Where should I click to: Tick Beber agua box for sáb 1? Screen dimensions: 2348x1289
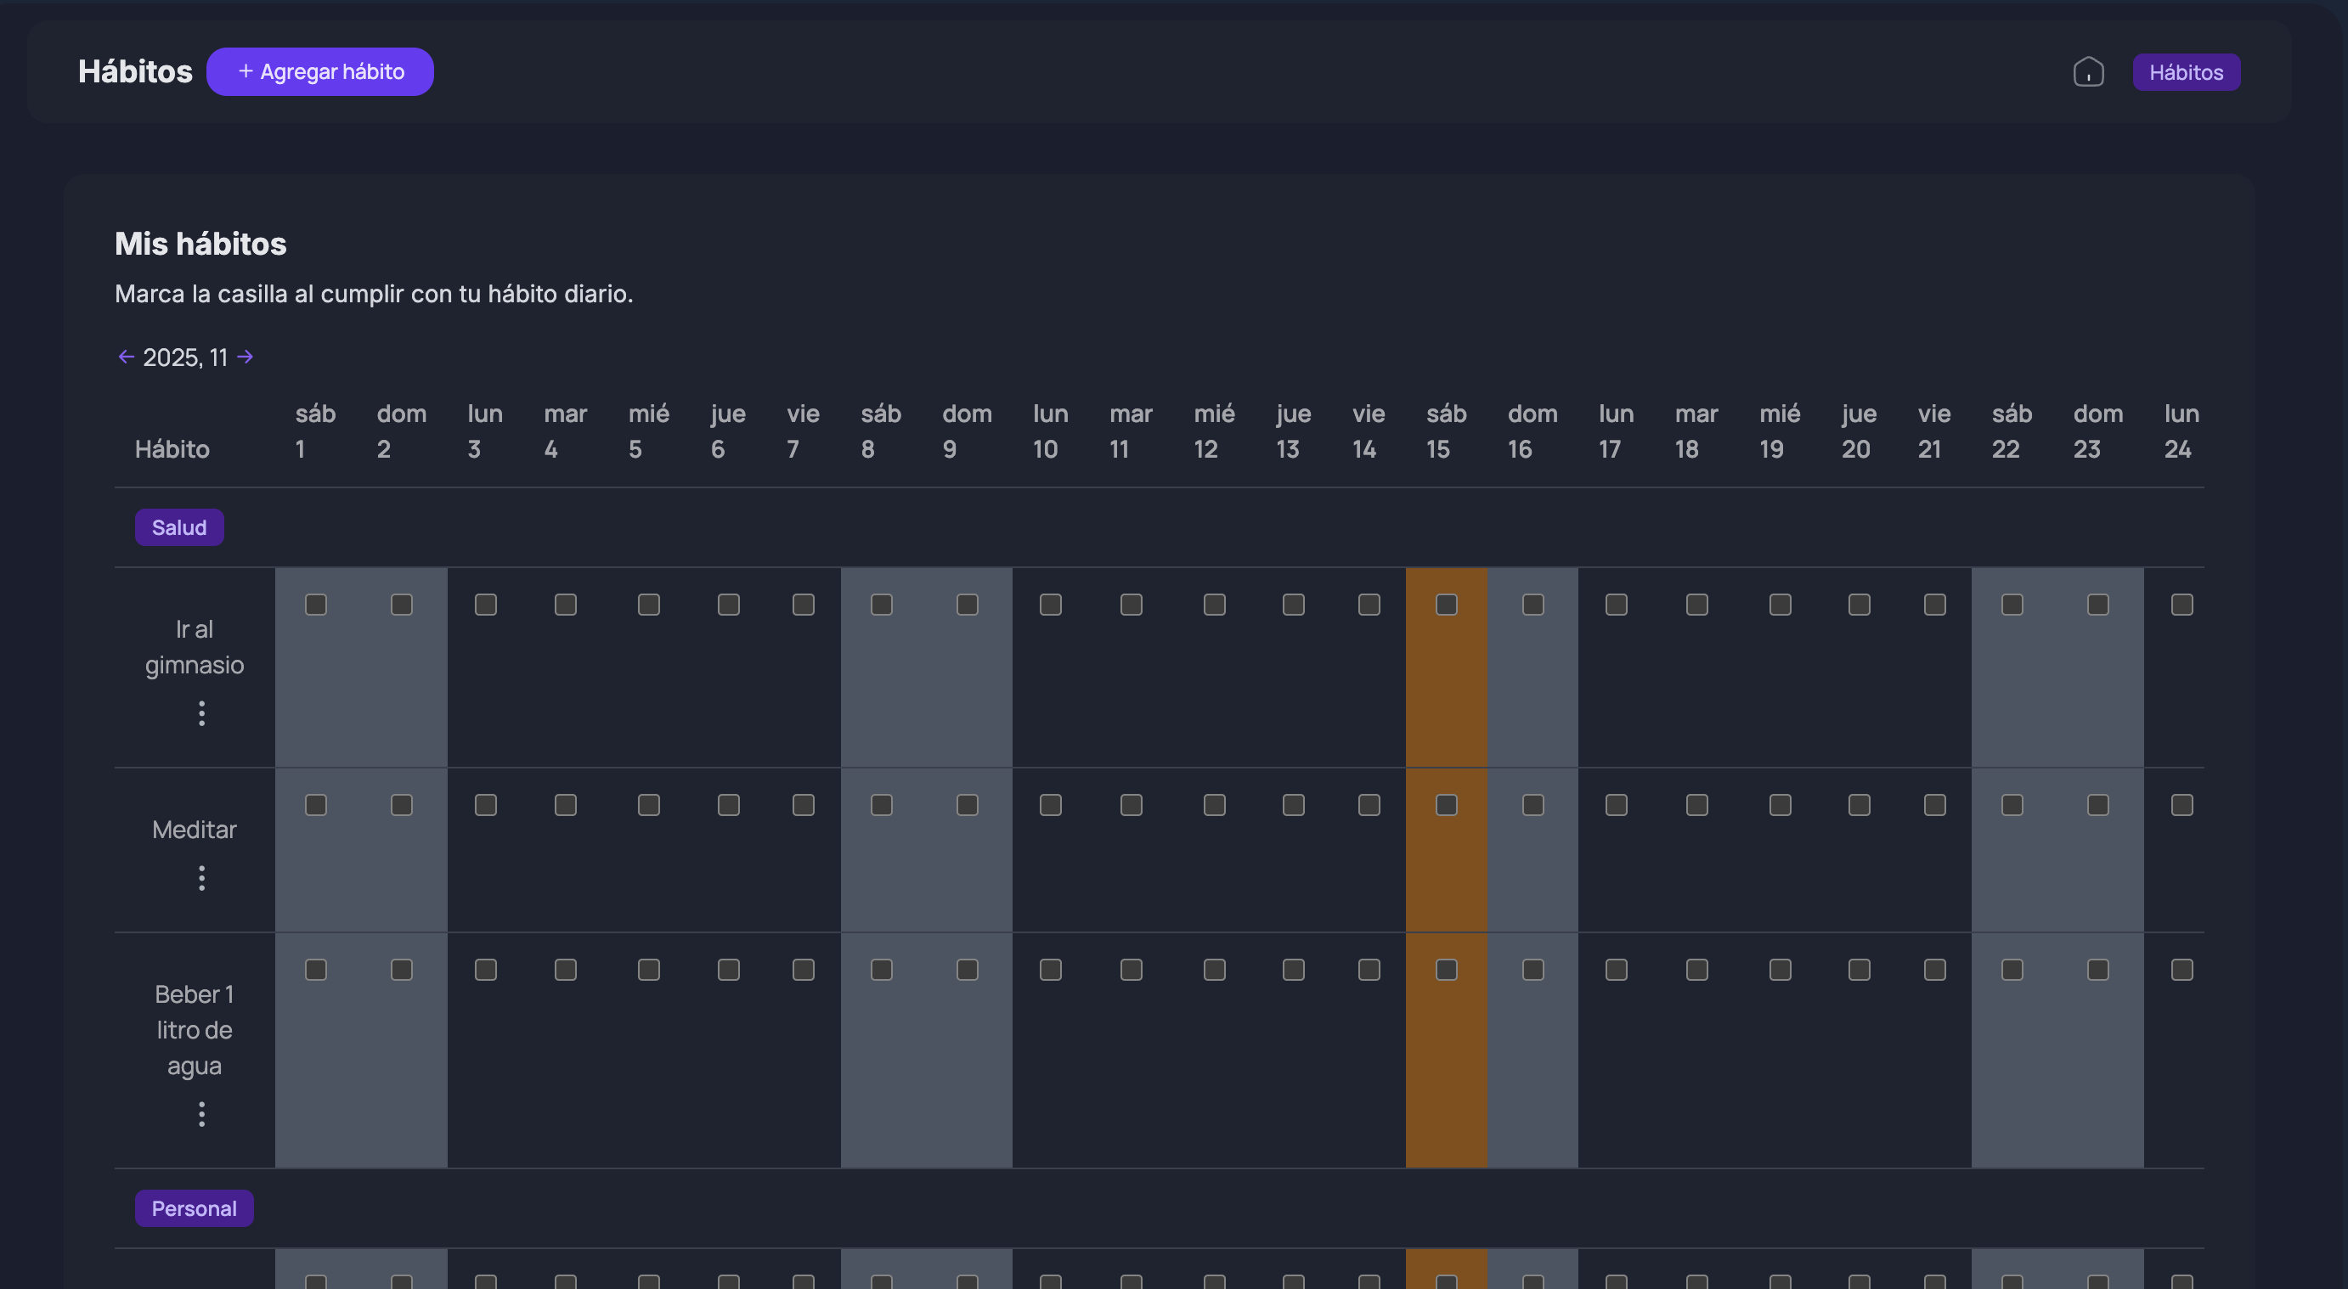point(315,971)
